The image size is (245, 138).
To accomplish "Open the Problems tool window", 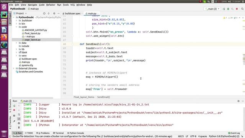I will click(43, 133).
